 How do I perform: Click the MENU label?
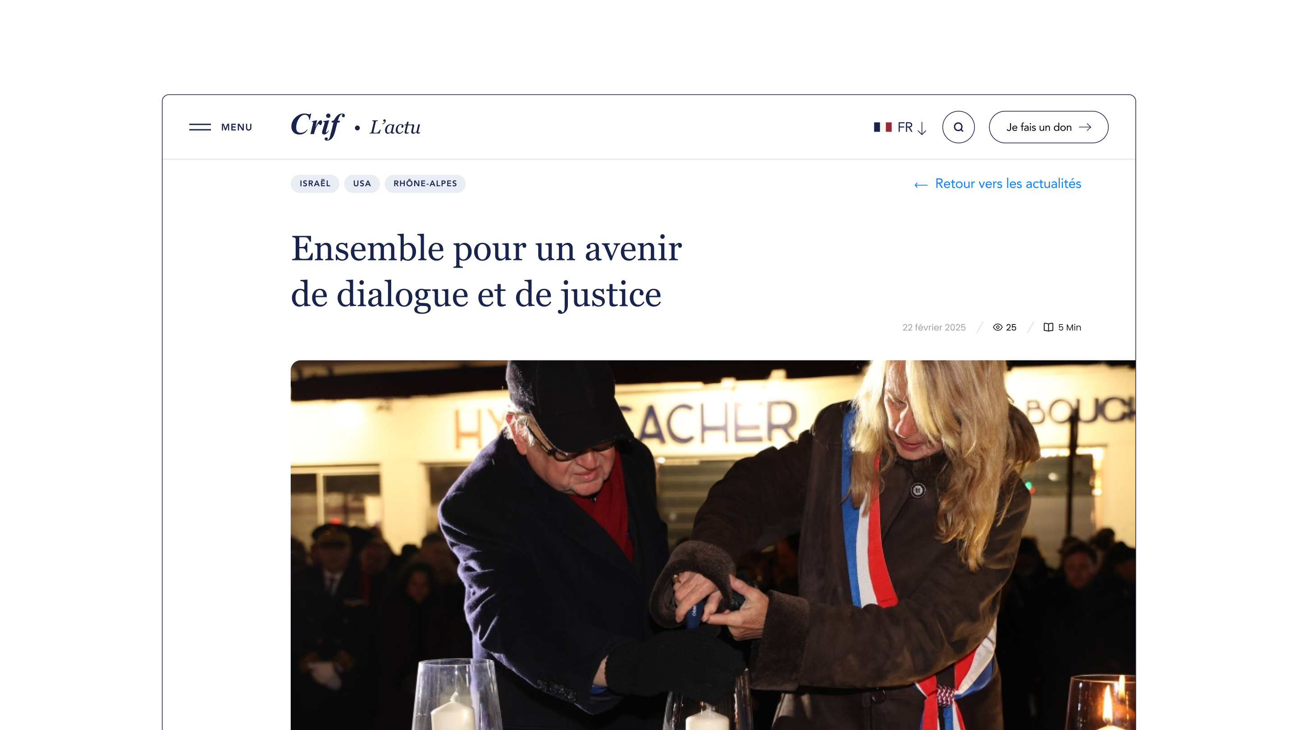pyautogui.click(x=236, y=127)
